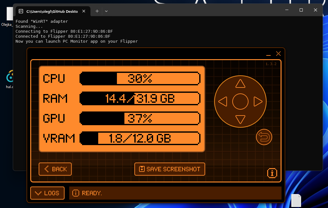Click 'Connected to Flipper' terminal line
The image size is (328, 208).
(63, 36)
